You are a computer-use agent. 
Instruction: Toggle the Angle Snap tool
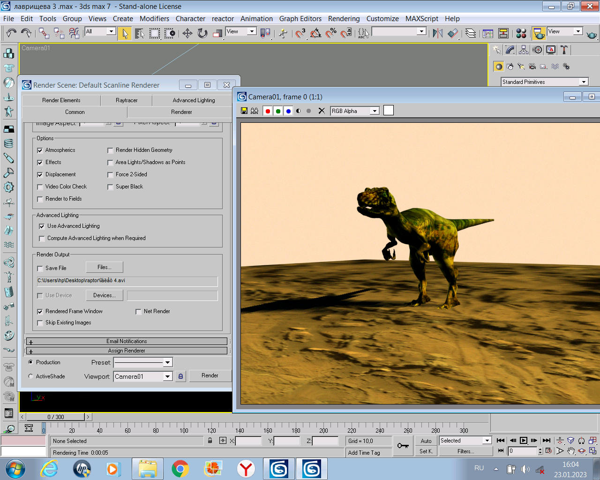316,33
